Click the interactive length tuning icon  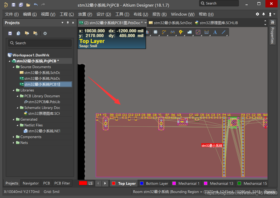pyautogui.click(x=172, y=32)
